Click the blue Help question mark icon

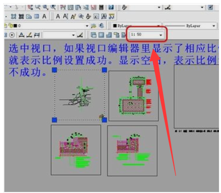click(111, 7)
